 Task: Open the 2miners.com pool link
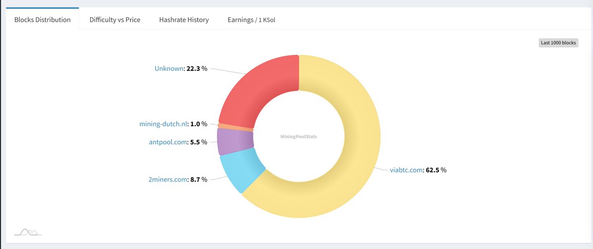point(167,179)
